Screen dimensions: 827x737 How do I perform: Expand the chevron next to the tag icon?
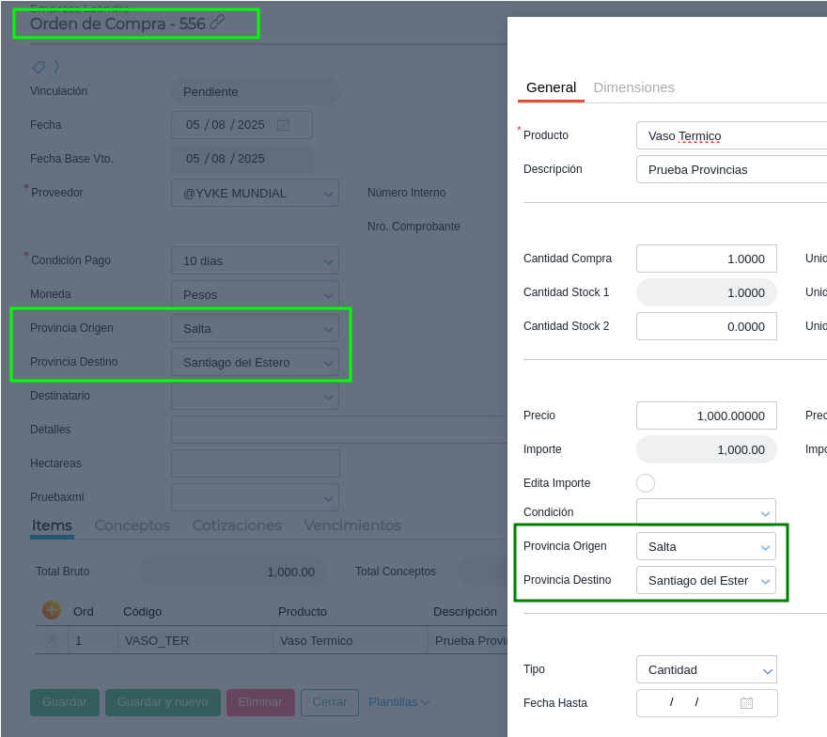click(56, 67)
